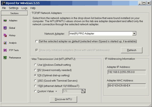
Task: Expand the Network Adapter dropdown arrow
Action: (x=134, y=34)
